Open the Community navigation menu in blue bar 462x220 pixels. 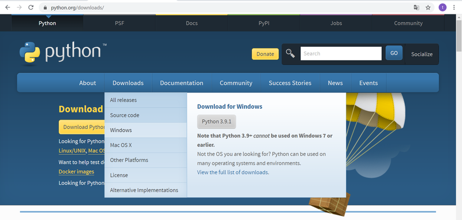(236, 83)
